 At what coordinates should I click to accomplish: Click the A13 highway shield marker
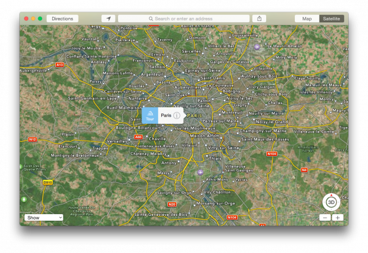pos(59,65)
